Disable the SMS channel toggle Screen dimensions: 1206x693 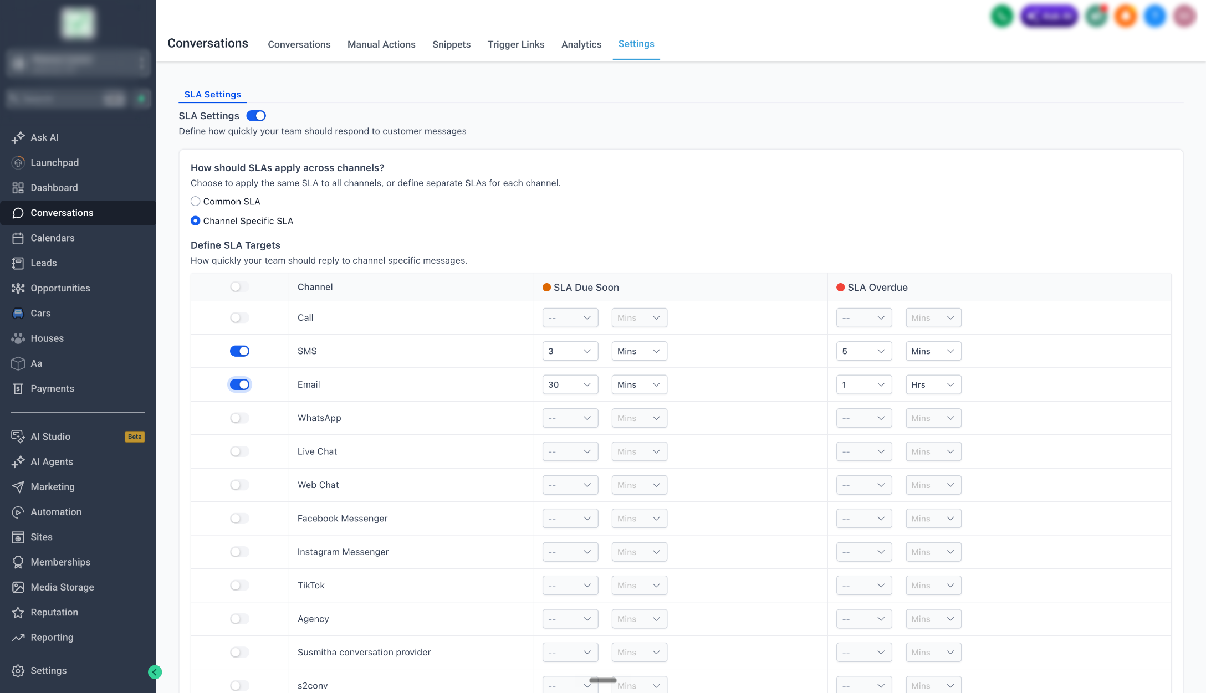[239, 351]
